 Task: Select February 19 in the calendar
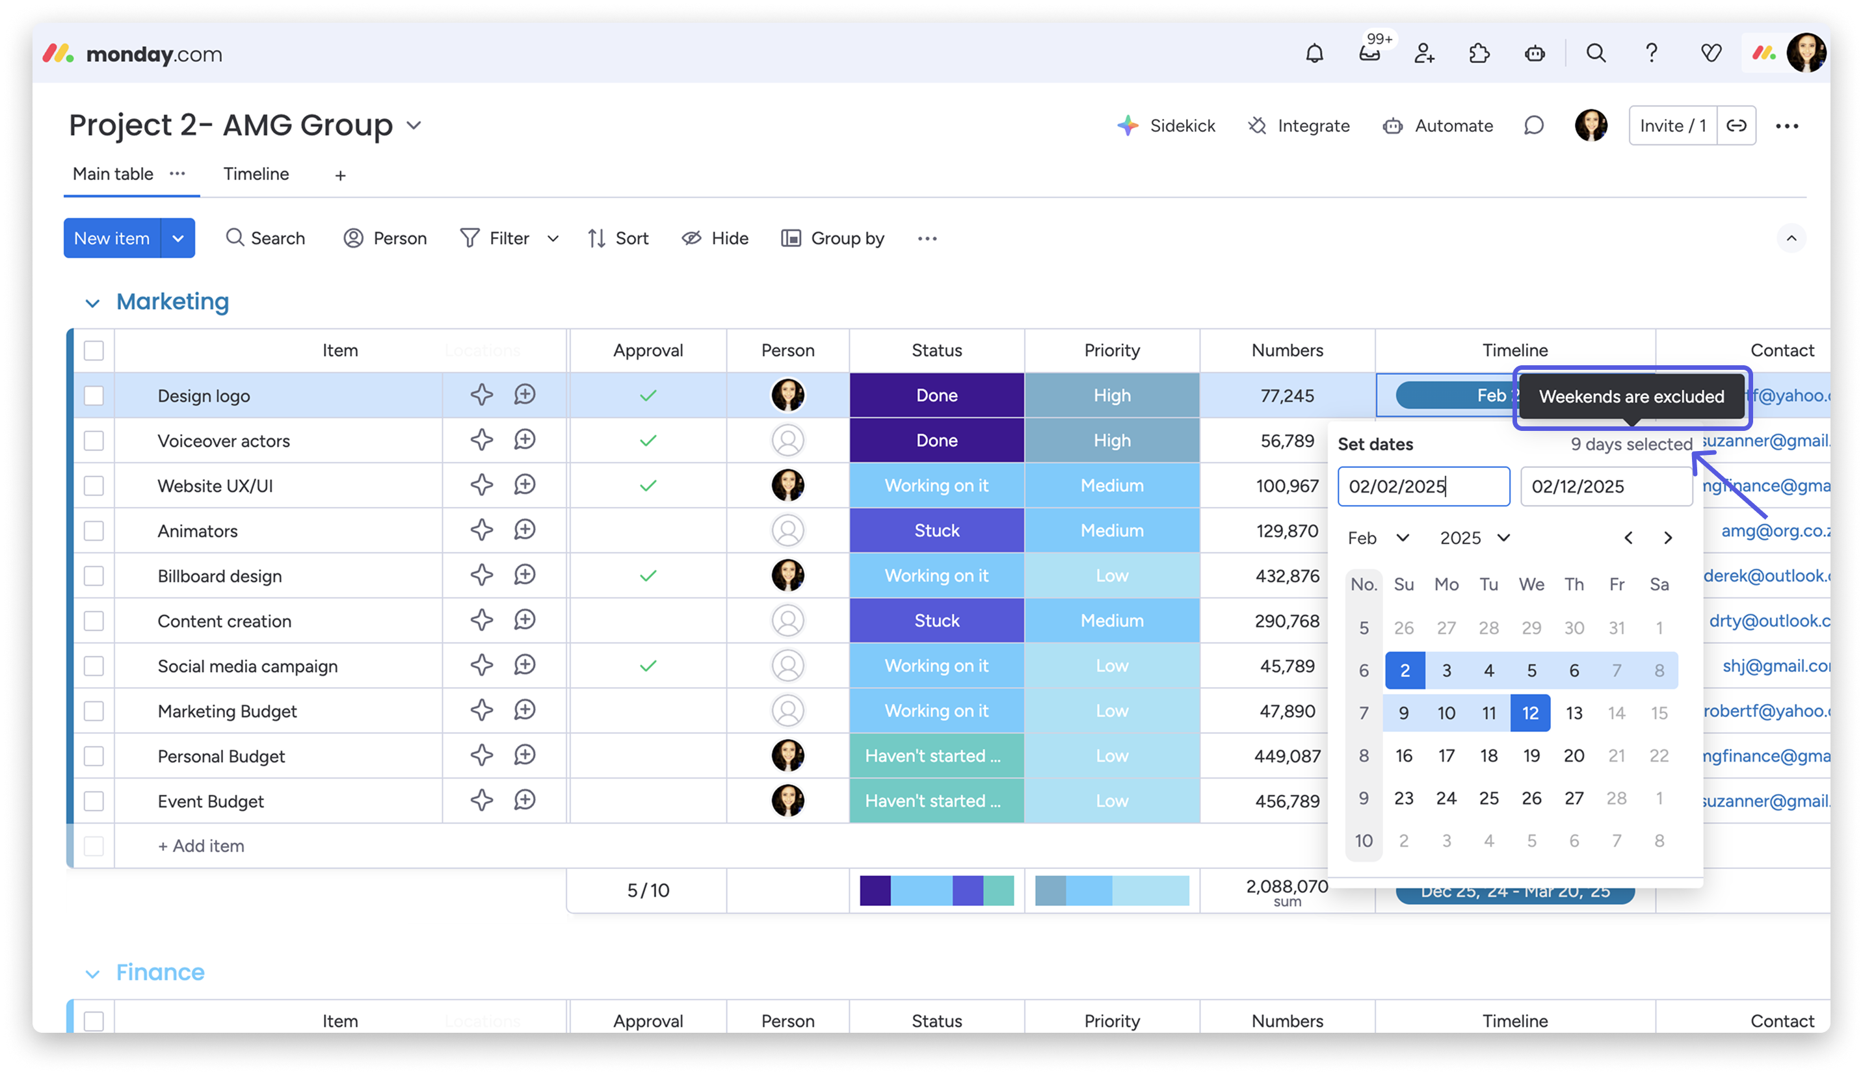(1531, 755)
